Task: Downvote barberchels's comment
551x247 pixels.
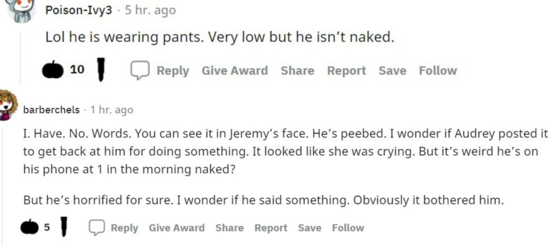Action: [63, 227]
